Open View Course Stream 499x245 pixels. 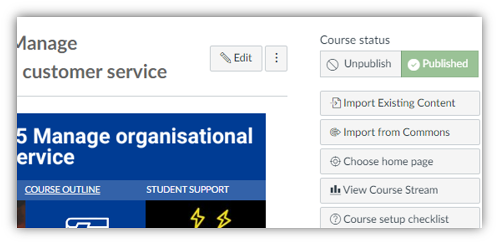coord(400,190)
